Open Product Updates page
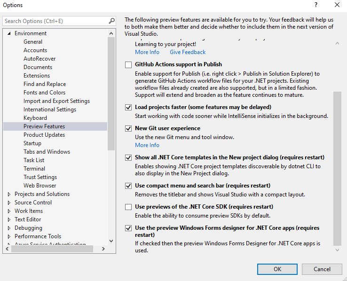 44,135
